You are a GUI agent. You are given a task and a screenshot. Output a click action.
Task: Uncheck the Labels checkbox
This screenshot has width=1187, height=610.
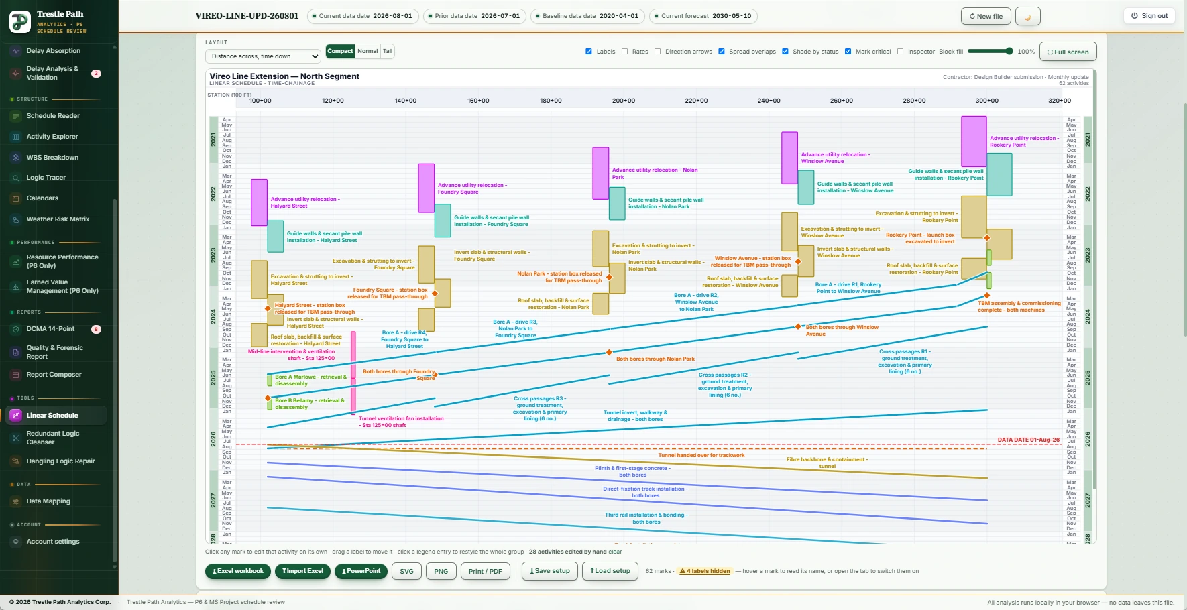[589, 52]
